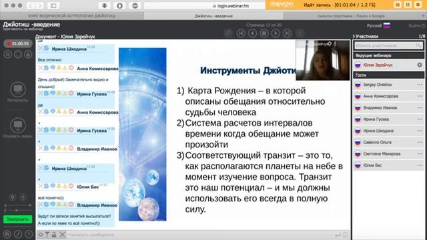Click speech bubble icon on Юлия Бес message
The height and width of the screenshot is (240, 427).
(x=53, y=186)
